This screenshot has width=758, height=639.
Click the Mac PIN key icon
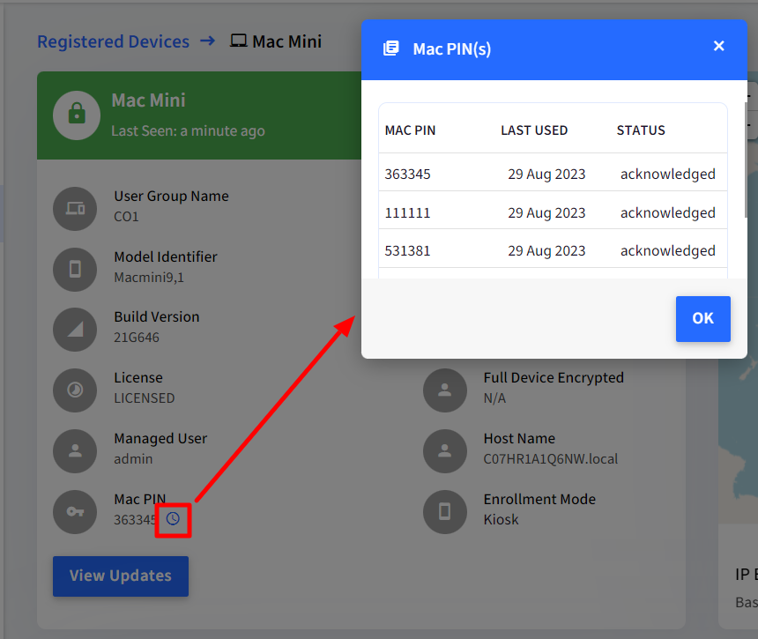(x=75, y=512)
